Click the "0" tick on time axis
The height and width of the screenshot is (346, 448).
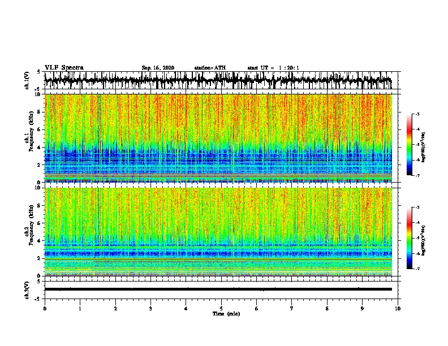coord(45,309)
